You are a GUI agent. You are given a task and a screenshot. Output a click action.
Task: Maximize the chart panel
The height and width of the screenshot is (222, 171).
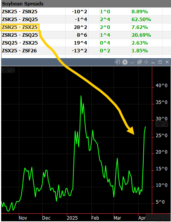click(160, 62)
